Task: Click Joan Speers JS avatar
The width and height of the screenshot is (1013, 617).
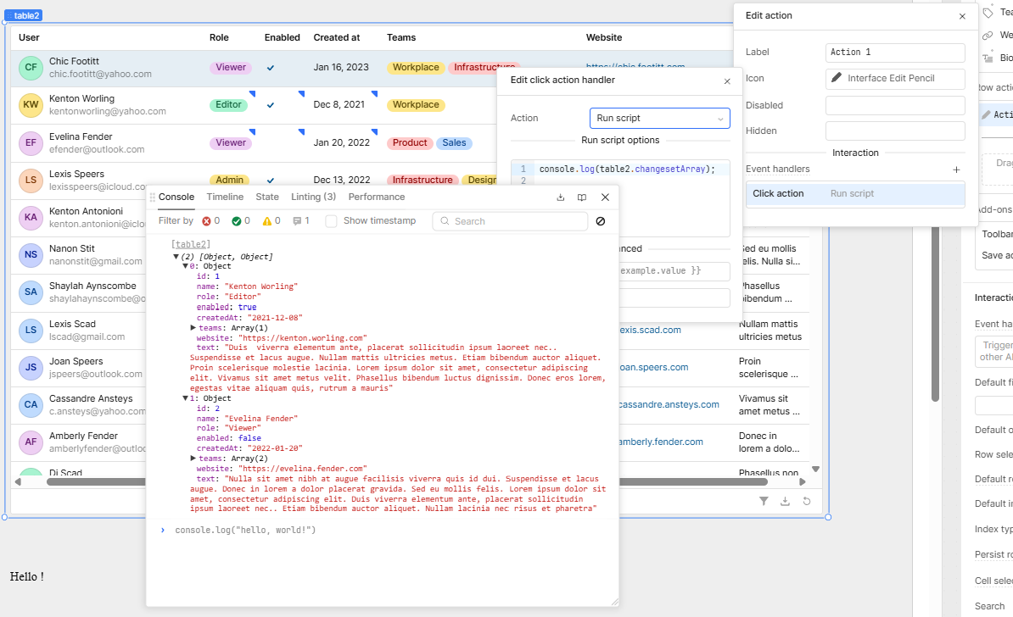Action: (31, 367)
